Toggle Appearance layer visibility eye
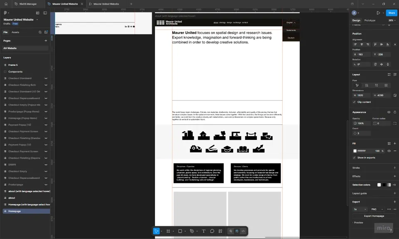 pos(389,112)
